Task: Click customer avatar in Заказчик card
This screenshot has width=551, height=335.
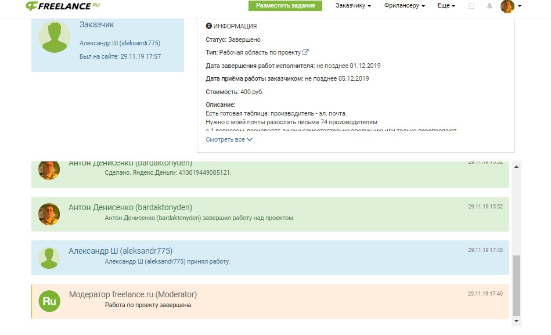Action: pyautogui.click(x=55, y=37)
